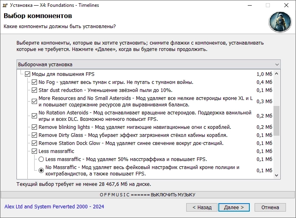This screenshot has height=218, width=296.
Task: Click 'No Rotation Asteroids' description text
Action: (x=145, y=116)
